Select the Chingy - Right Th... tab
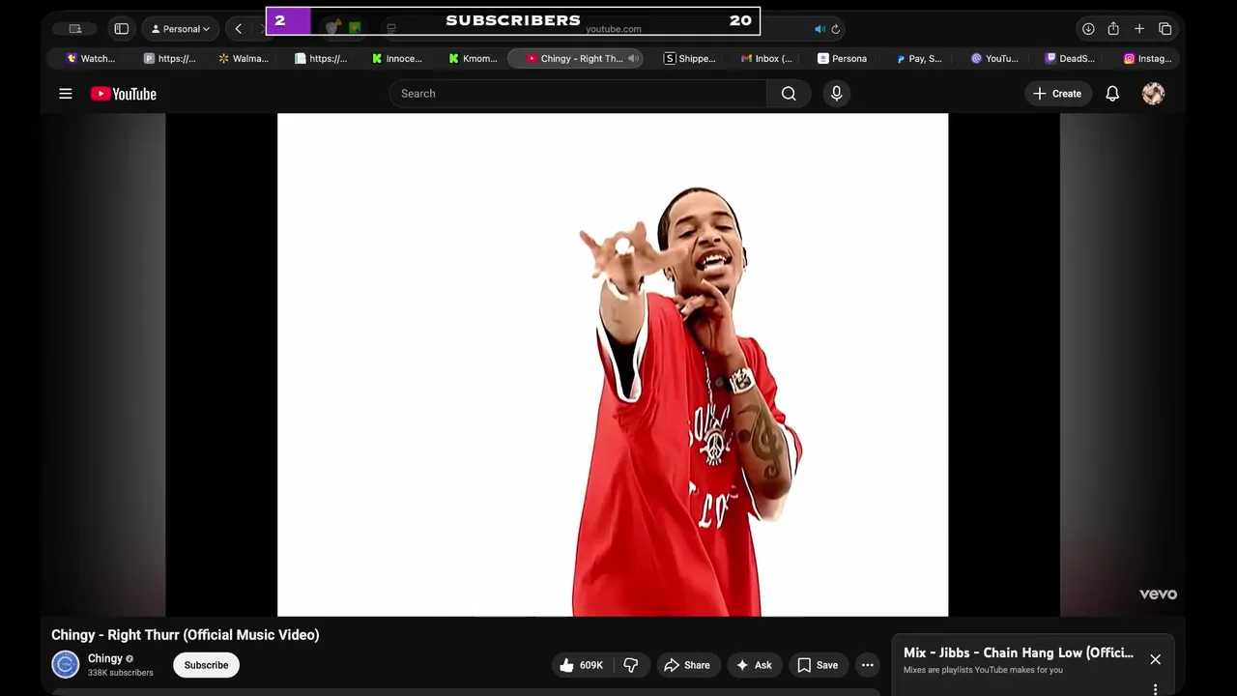1237x696 pixels. [575, 59]
